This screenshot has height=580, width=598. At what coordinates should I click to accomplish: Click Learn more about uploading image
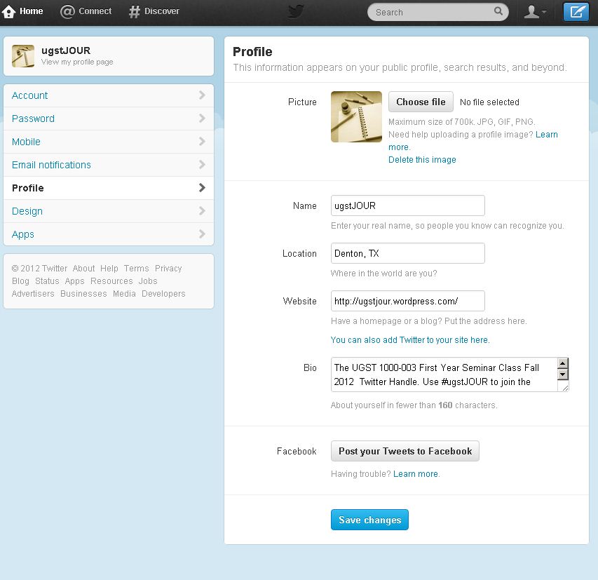coord(546,135)
